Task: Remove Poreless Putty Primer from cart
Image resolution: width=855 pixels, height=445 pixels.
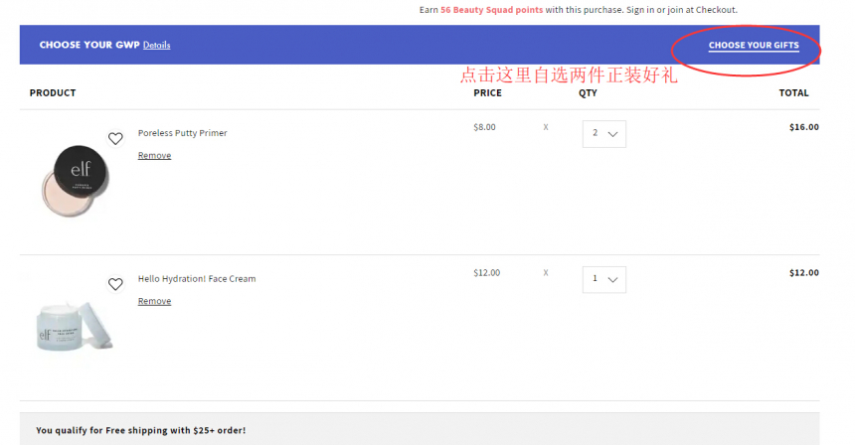Action: click(x=154, y=155)
